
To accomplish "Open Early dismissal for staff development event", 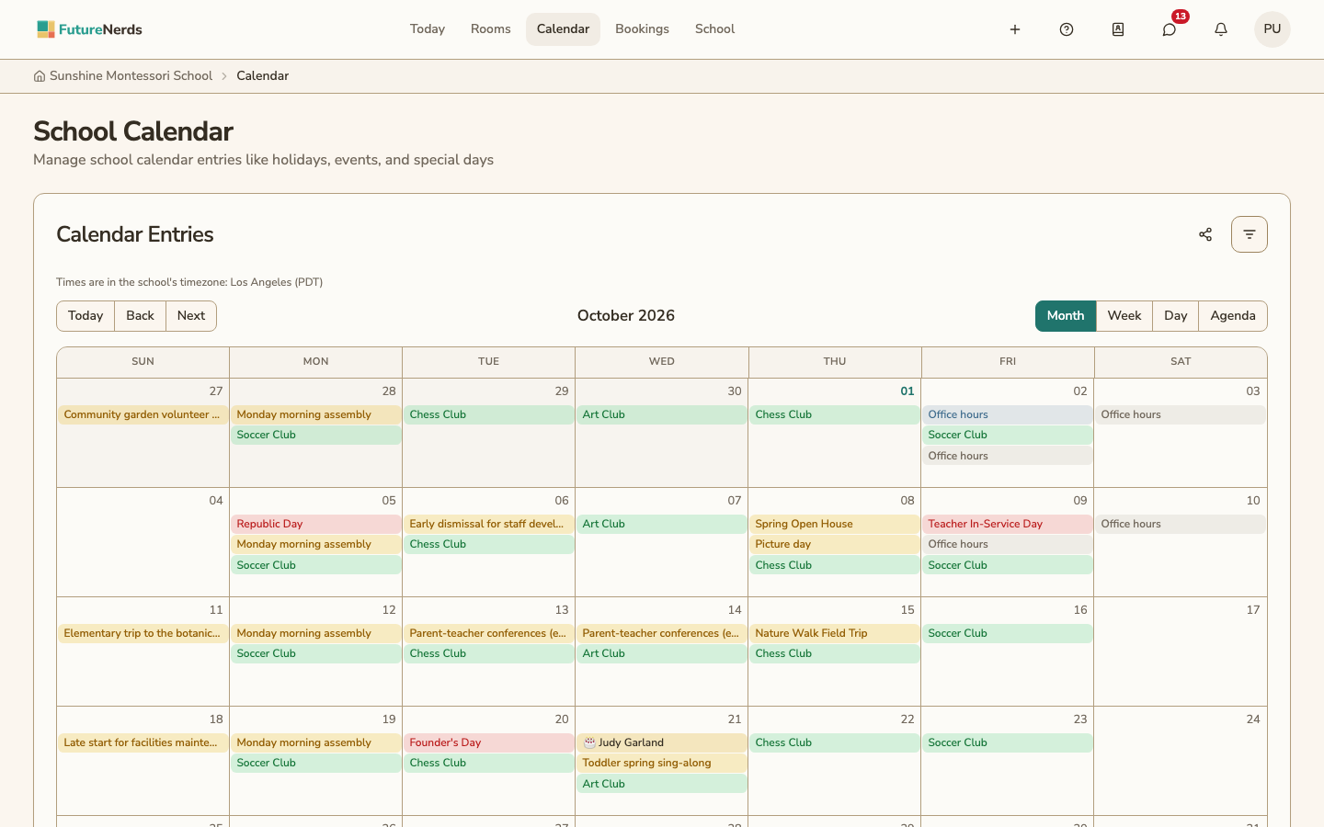I will click(x=489, y=524).
